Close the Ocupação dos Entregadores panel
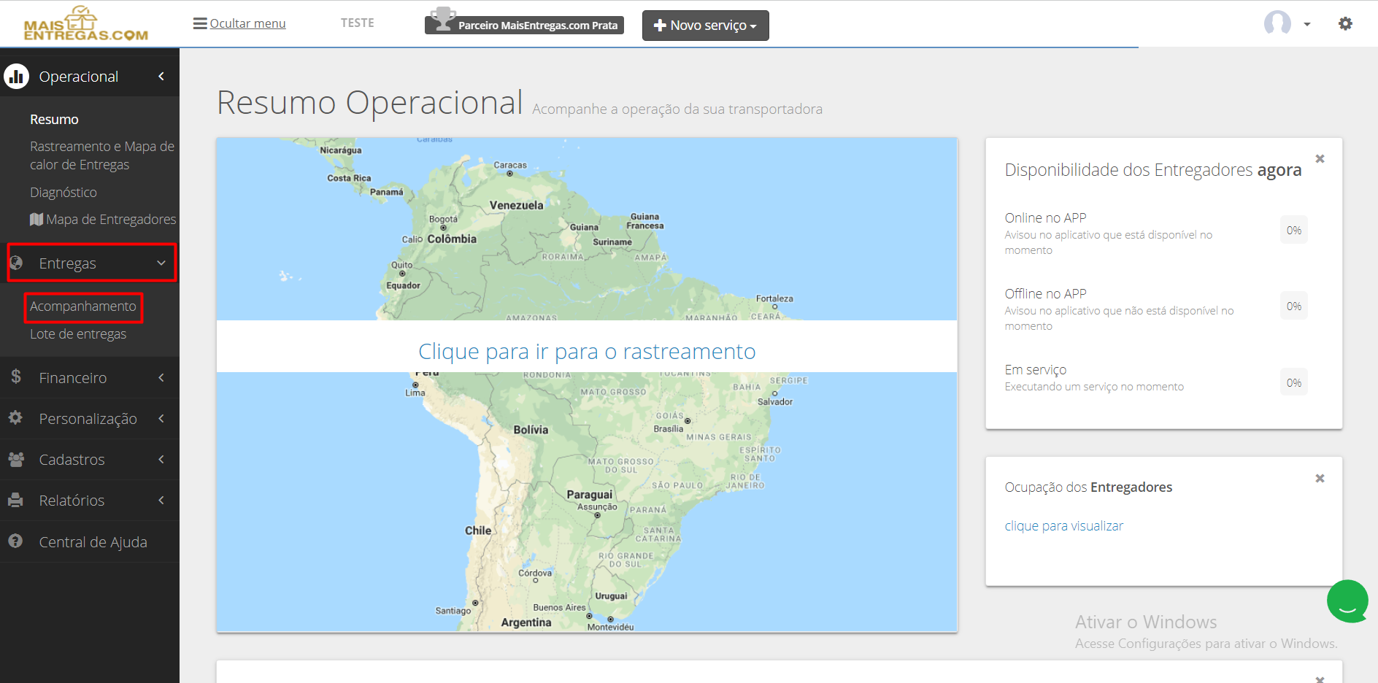This screenshot has width=1378, height=683. [x=1320, y=478]
